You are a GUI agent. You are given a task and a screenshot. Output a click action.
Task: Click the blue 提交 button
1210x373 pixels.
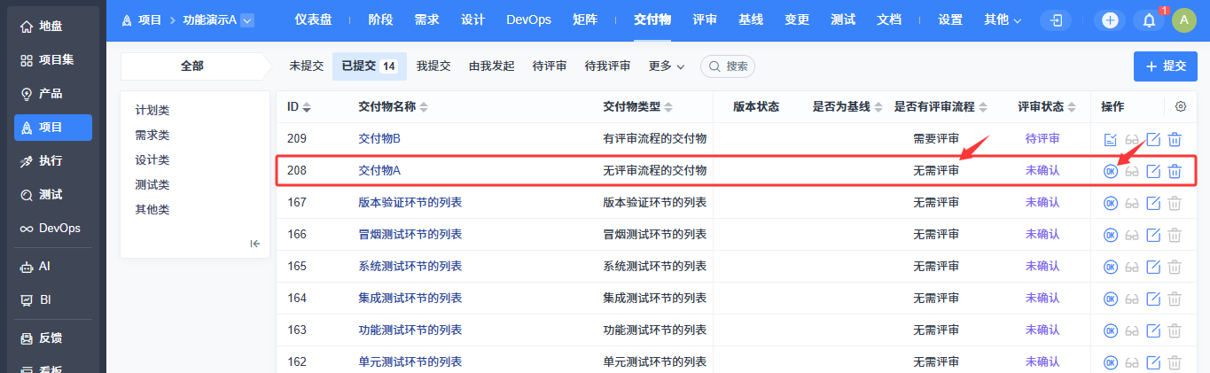[x=1165, y=66]
